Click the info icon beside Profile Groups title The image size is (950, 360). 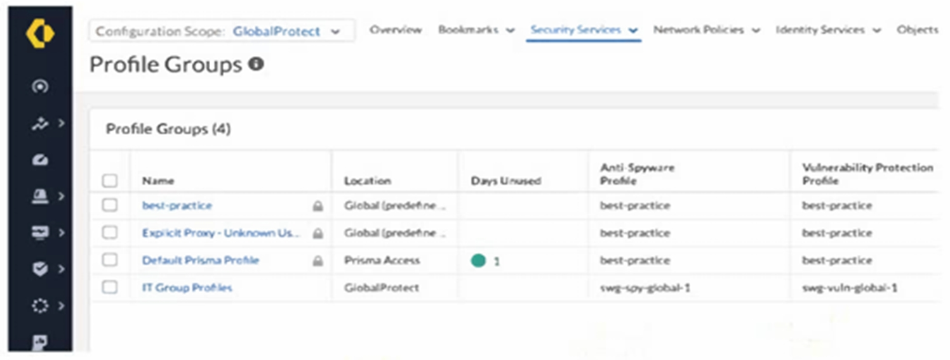(x=256, y=64)
